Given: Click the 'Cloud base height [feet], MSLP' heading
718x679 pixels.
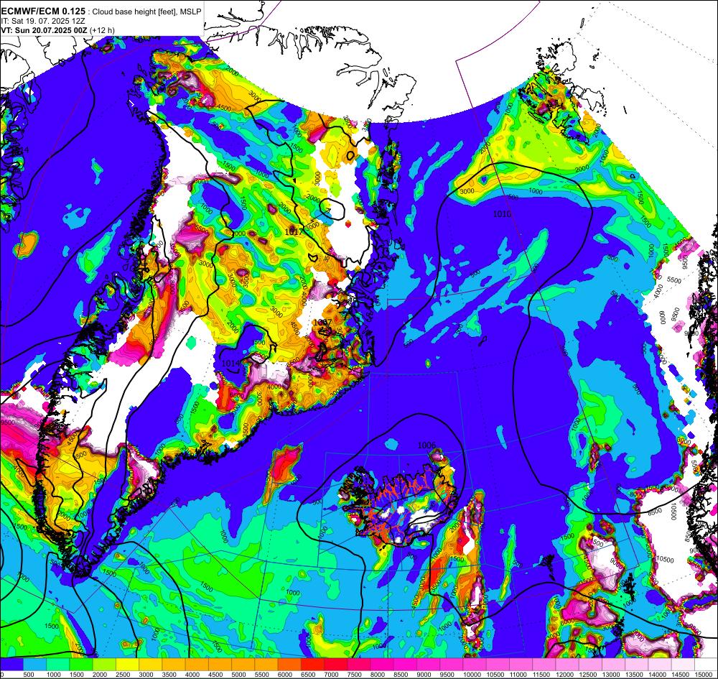Looking at the screenshot, I should 146,11.
